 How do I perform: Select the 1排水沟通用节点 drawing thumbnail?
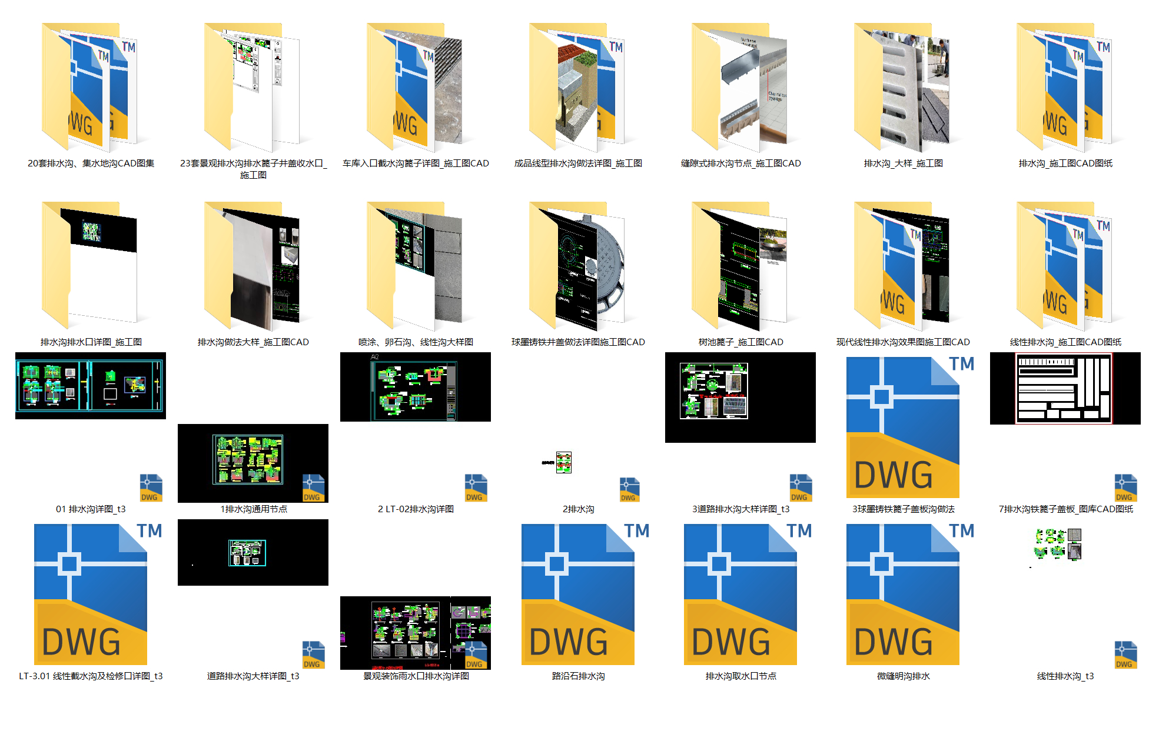pos(253,463)
